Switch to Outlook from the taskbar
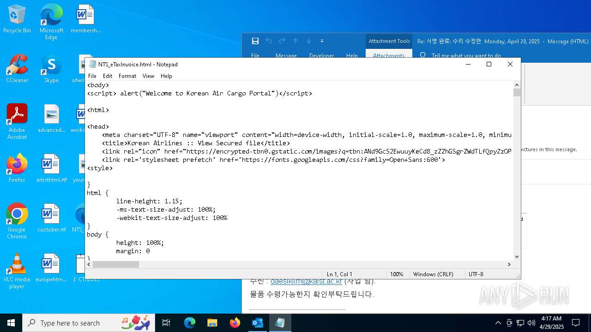 point(257,323)
